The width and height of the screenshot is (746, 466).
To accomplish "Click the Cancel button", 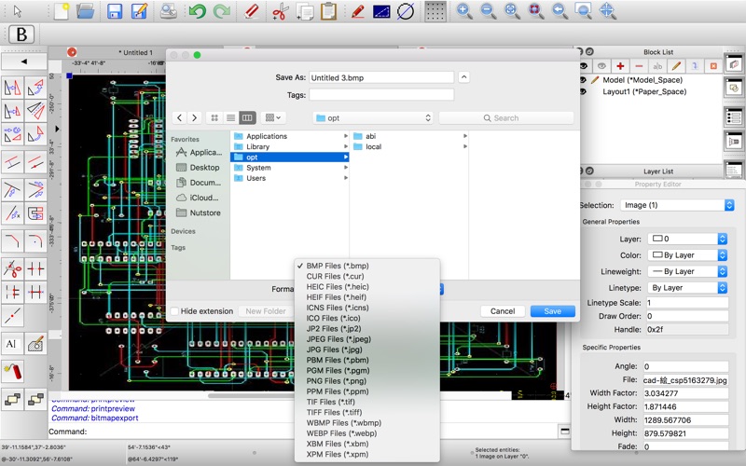I will pos(503,311).
